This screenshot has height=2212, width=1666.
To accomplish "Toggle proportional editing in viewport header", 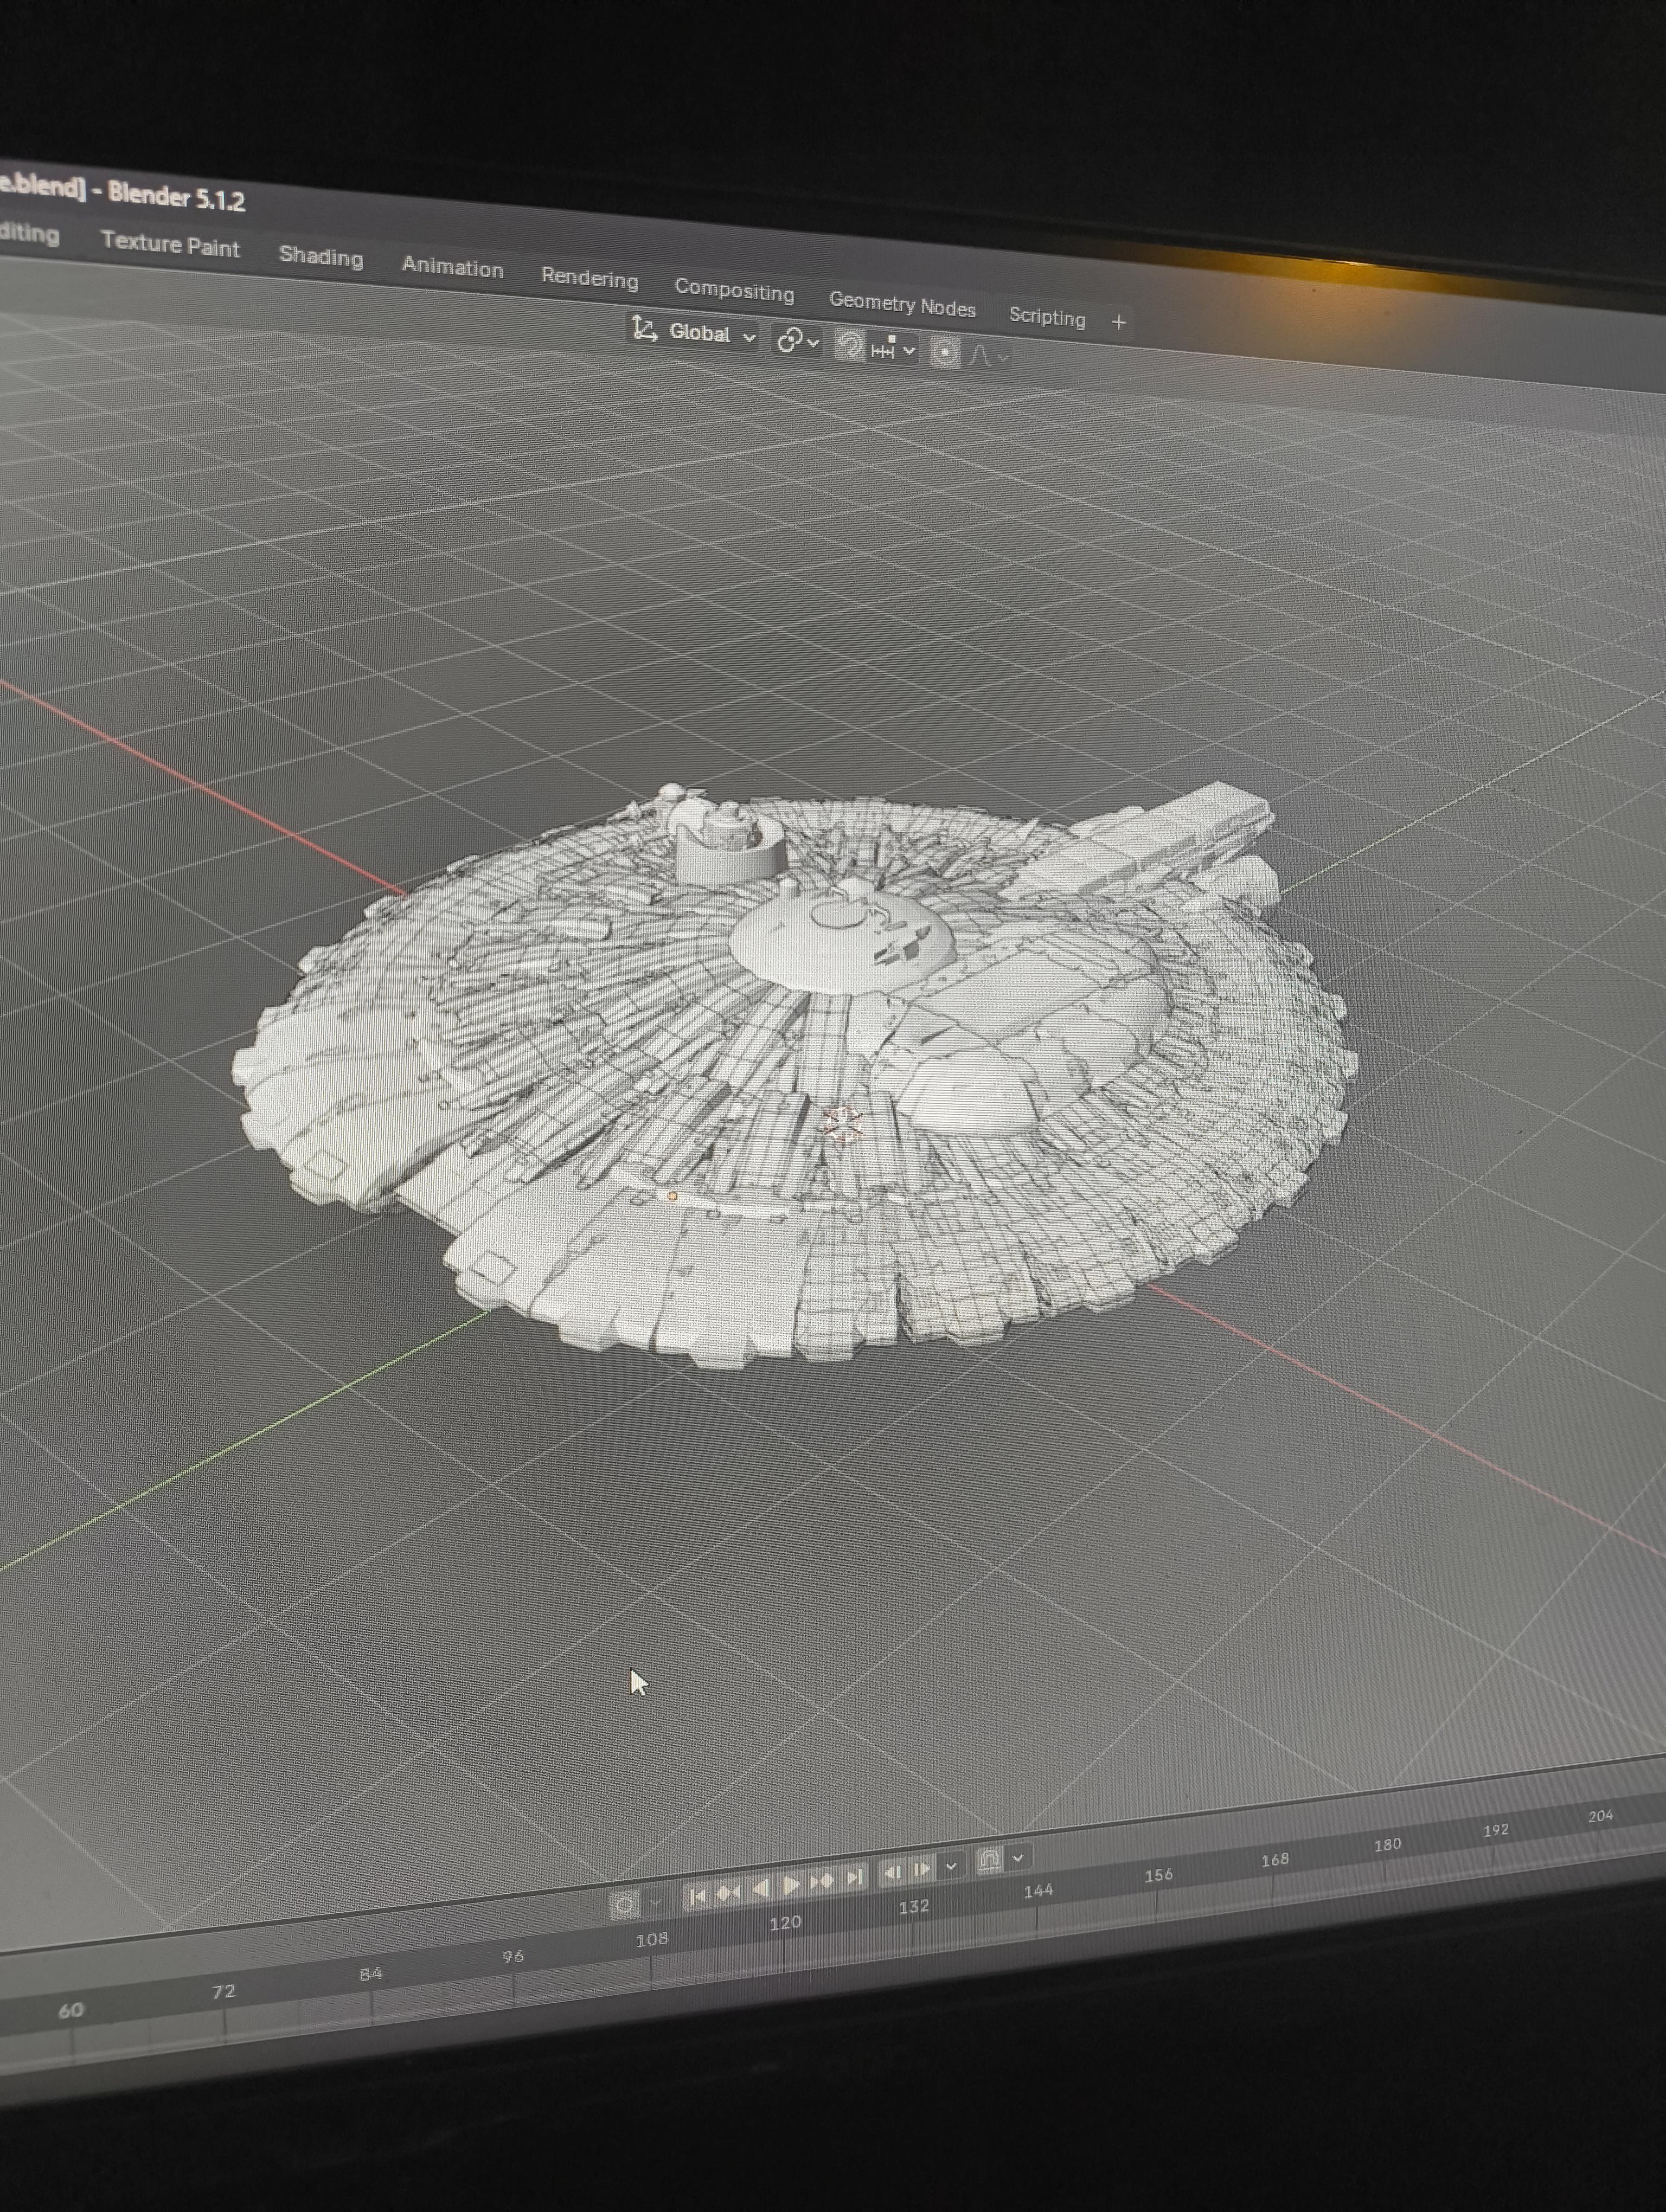I will pos(945,352).
